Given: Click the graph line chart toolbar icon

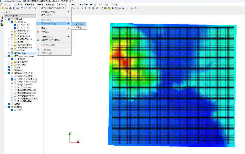Looking at the screenshot, I should coord(120,8).
